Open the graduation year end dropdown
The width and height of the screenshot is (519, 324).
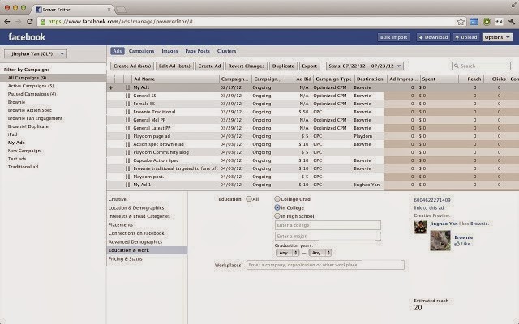pos(320,253)
